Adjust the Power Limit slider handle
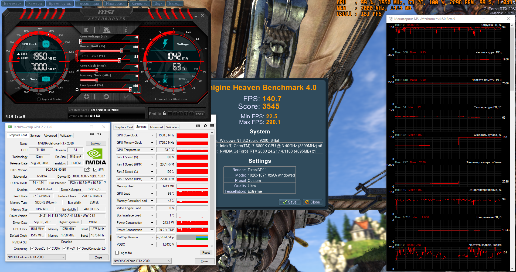The image size is (516, 272). (x=122, y=51)
